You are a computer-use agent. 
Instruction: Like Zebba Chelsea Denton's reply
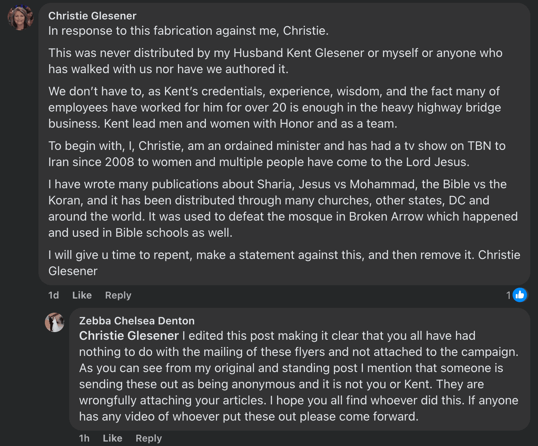[112, 438]
